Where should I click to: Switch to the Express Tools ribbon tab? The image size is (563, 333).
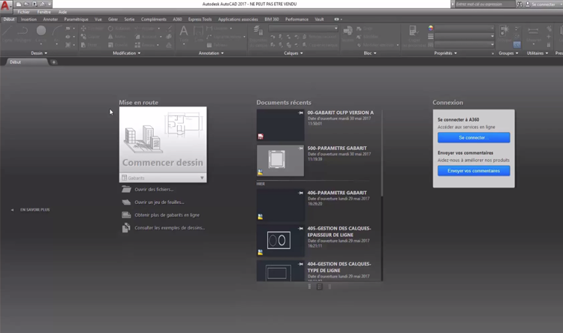click(200, 19)
